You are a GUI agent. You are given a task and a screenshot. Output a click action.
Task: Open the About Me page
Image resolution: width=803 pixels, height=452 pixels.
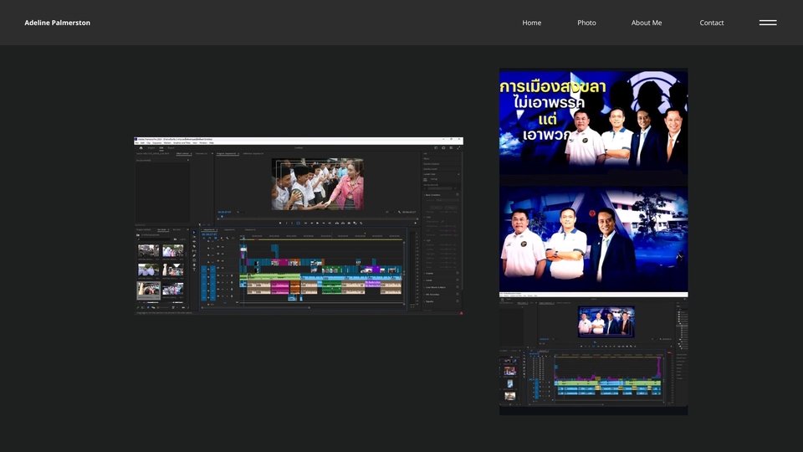coord(647,23)
